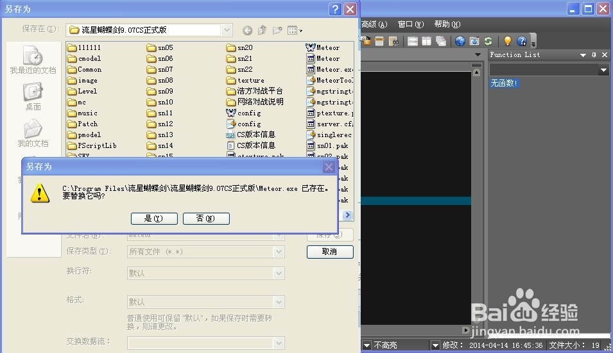Click the orange-striped lines toolbar icon
Screen dimensions: 613x353
379,41
